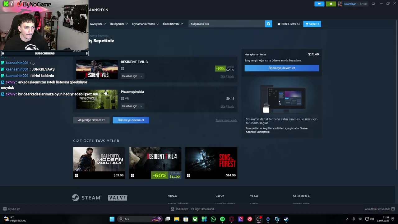Open the weather widget 8°C
Screen dimensions: 398x224
pyautogui.click(x=15, y=219)
